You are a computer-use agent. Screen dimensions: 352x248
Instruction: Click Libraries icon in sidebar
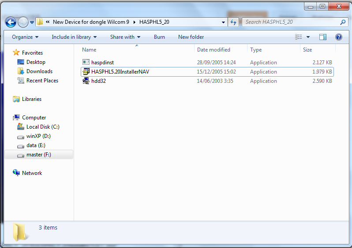click(16, 99)
